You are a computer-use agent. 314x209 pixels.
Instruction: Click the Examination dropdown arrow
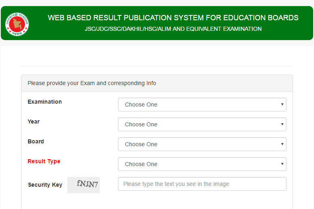[x=282, y=104]
